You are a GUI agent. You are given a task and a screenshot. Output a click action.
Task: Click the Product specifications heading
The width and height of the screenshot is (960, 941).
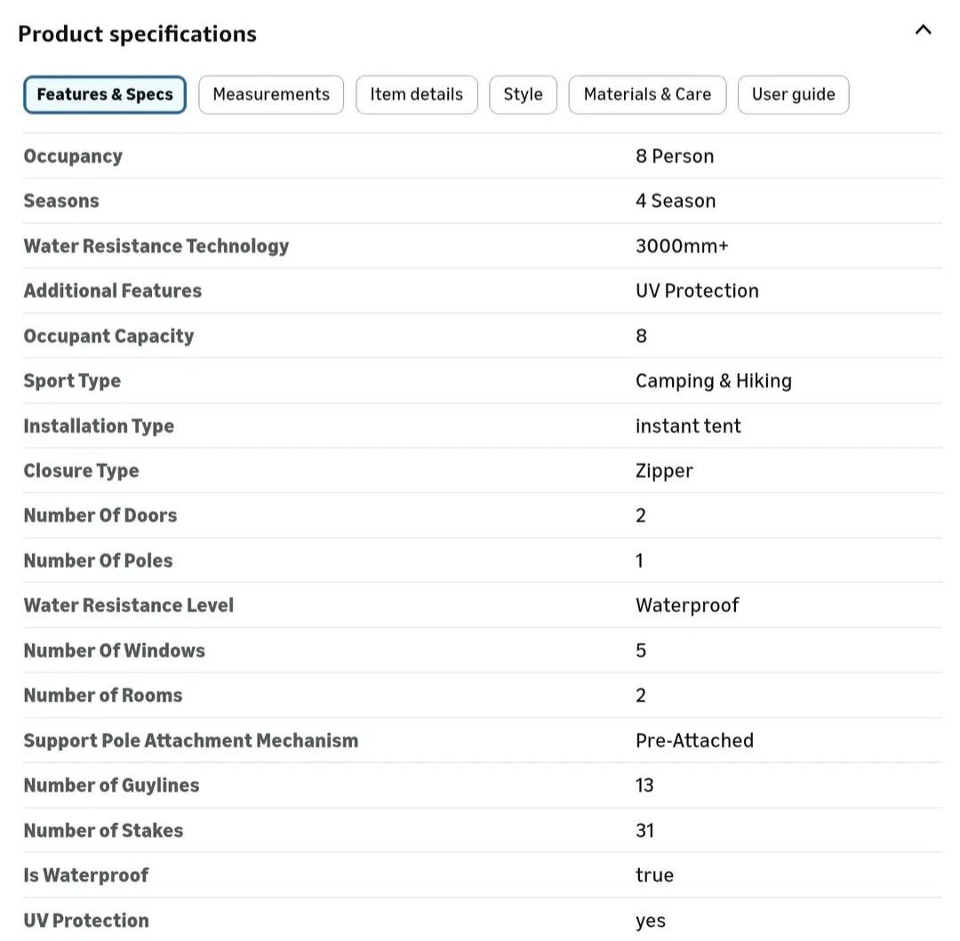point(137,34)
